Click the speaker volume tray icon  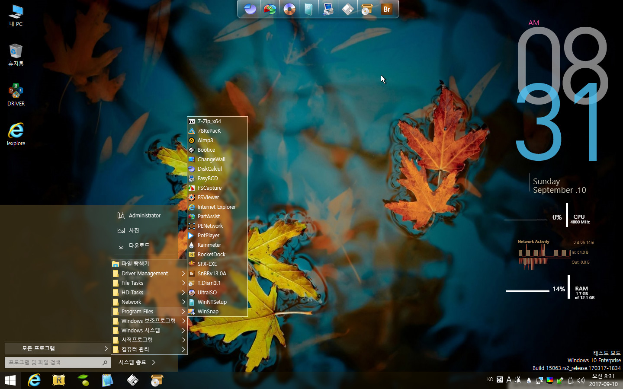(581, 380)
